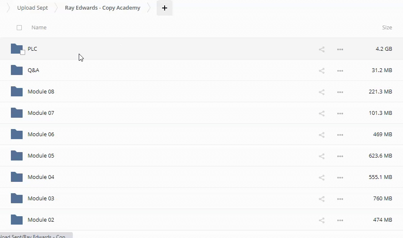Open the three-dots menu for Module 06
The width and height of the screenshot is (403, 238).
pos(340,135)
